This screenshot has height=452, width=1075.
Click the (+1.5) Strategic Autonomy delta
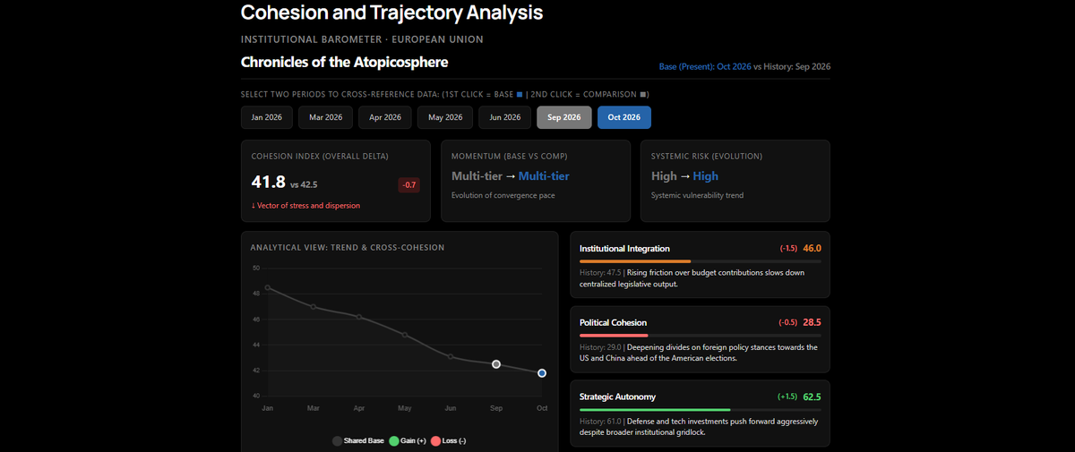(x=787, y=397)
